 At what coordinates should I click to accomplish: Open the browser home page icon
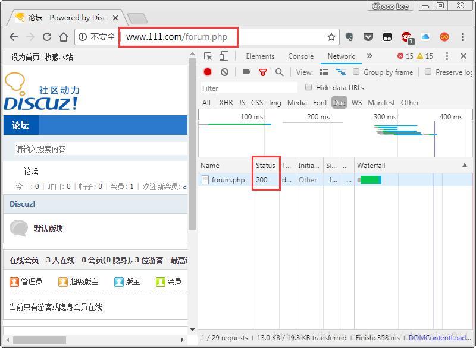click(64, 37)
